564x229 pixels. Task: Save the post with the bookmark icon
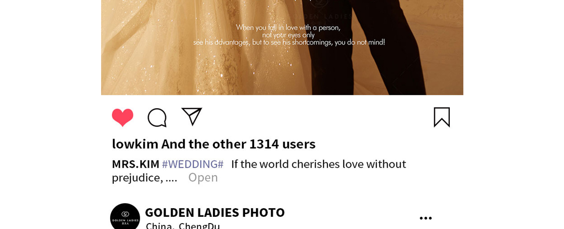[442, 117]
